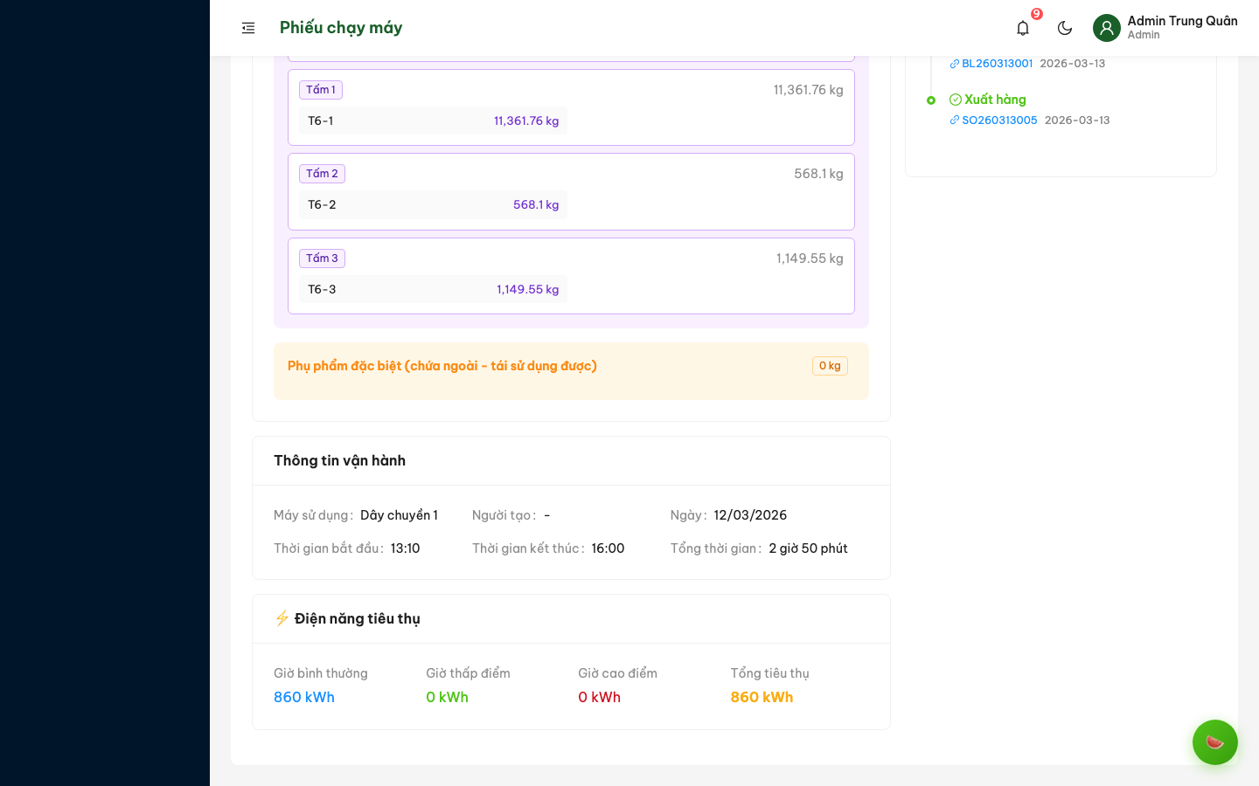Switch to dark mode with moon icon

click(x=1065, y=28)
